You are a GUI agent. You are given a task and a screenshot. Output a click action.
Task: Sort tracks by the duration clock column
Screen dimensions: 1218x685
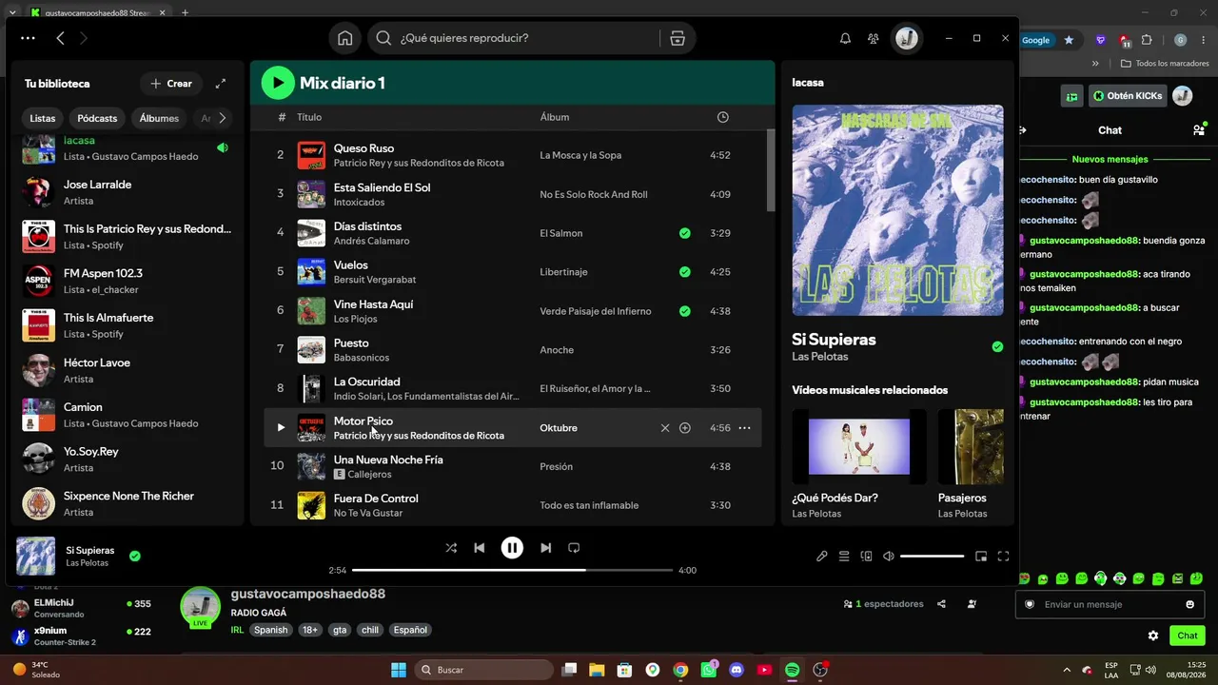[723, 117]
